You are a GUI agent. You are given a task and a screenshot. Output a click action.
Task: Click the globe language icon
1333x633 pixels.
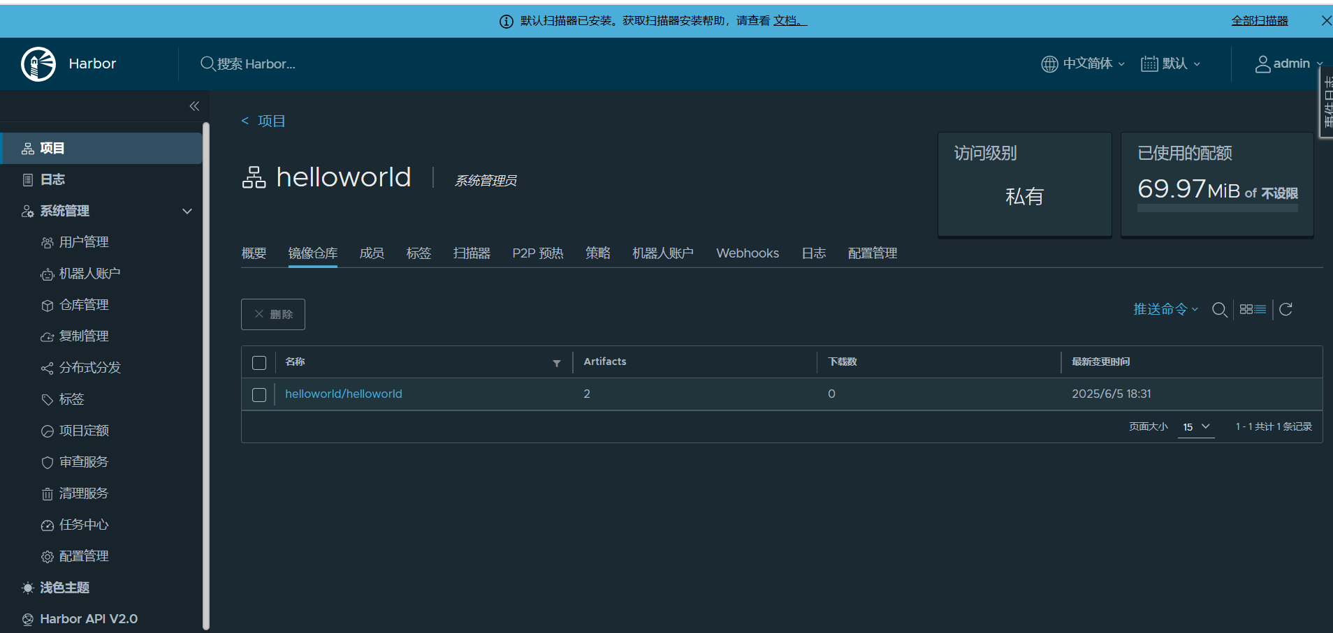click(1049, 64)
